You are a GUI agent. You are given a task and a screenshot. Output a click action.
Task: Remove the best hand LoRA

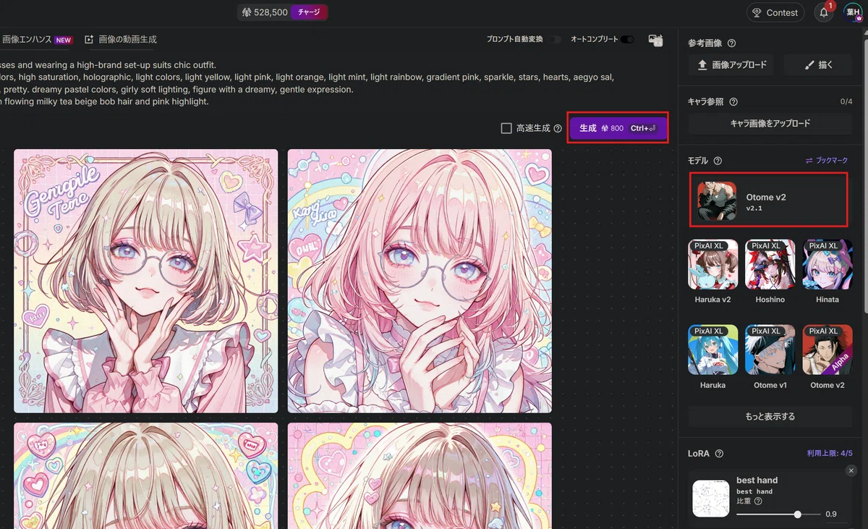click(x=851, y=470)
